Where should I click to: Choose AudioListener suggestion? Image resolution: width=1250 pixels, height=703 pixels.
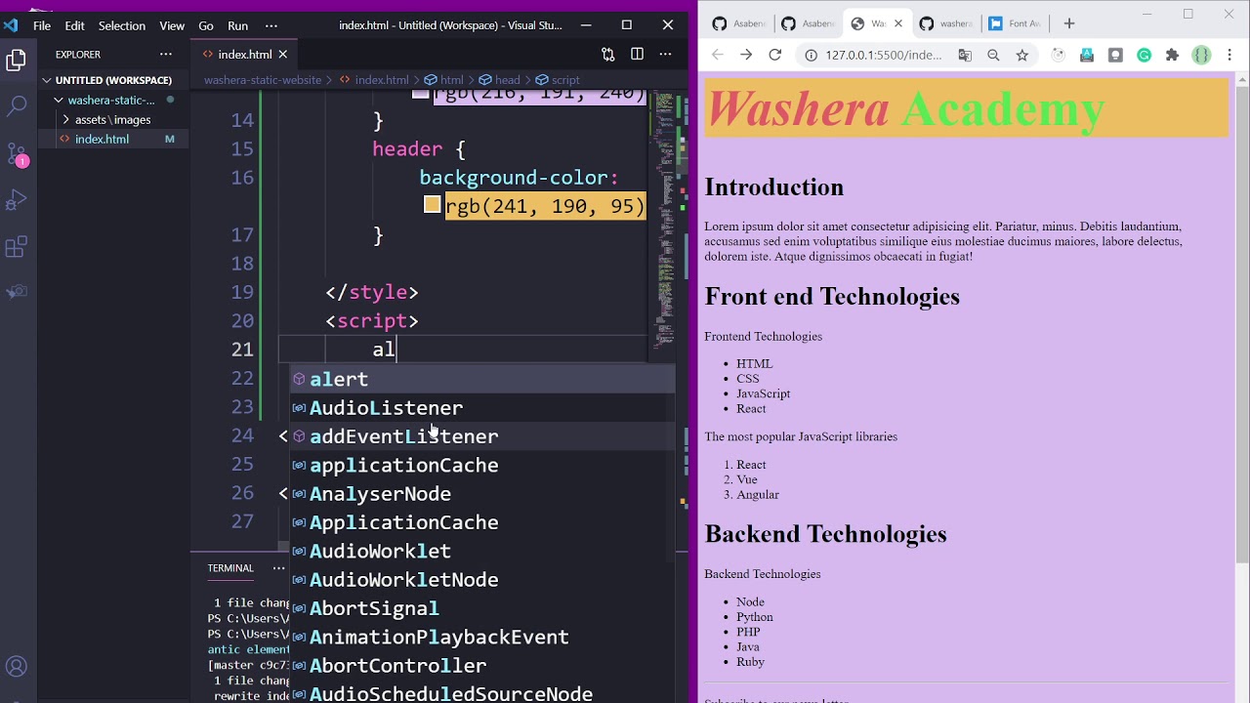pyautogui.click(x=481, y=408)
